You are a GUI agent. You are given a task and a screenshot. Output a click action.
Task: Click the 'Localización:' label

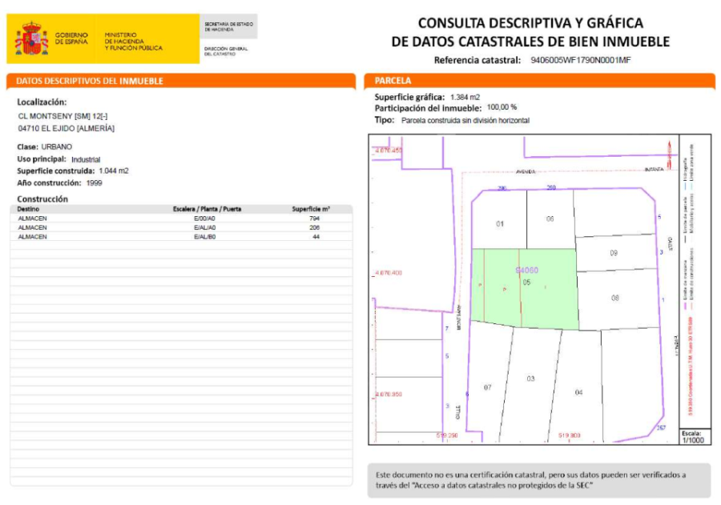(42, 102)
